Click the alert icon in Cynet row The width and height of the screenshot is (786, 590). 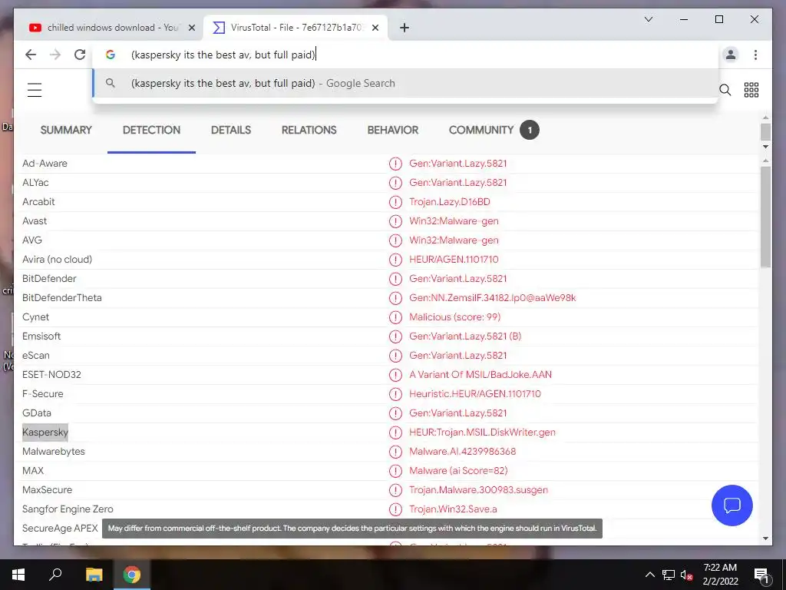395,317
